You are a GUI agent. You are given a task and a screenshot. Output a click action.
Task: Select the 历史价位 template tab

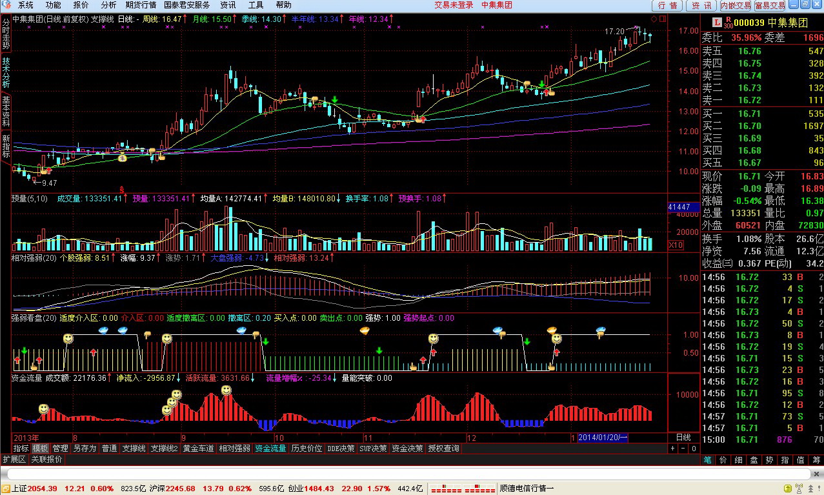306,448
